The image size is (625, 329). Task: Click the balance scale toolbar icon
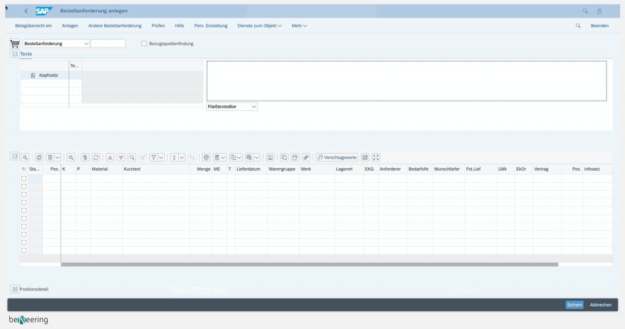[85, 158]
